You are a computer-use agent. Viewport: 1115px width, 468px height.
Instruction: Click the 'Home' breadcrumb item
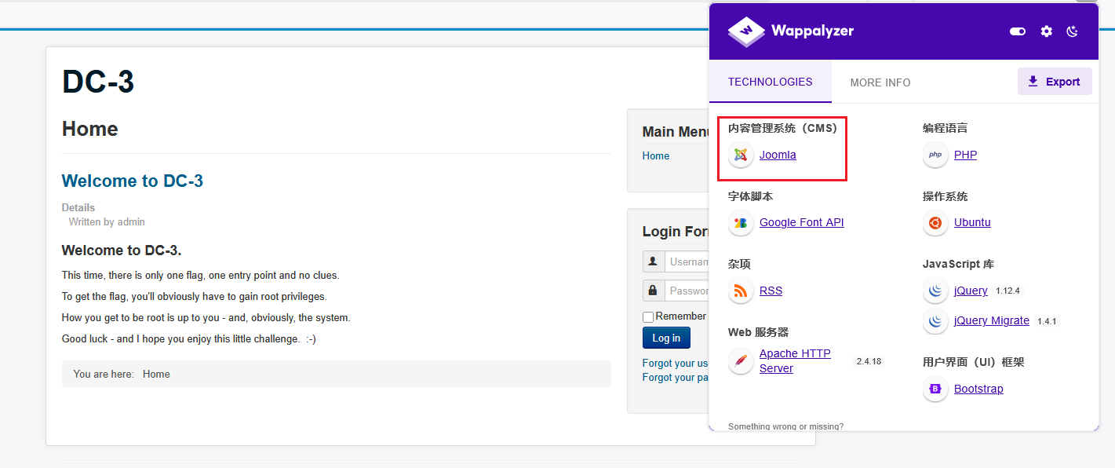(156, 374)
